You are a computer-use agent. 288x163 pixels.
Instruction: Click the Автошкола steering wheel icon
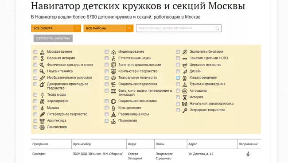tap(185, 91)
